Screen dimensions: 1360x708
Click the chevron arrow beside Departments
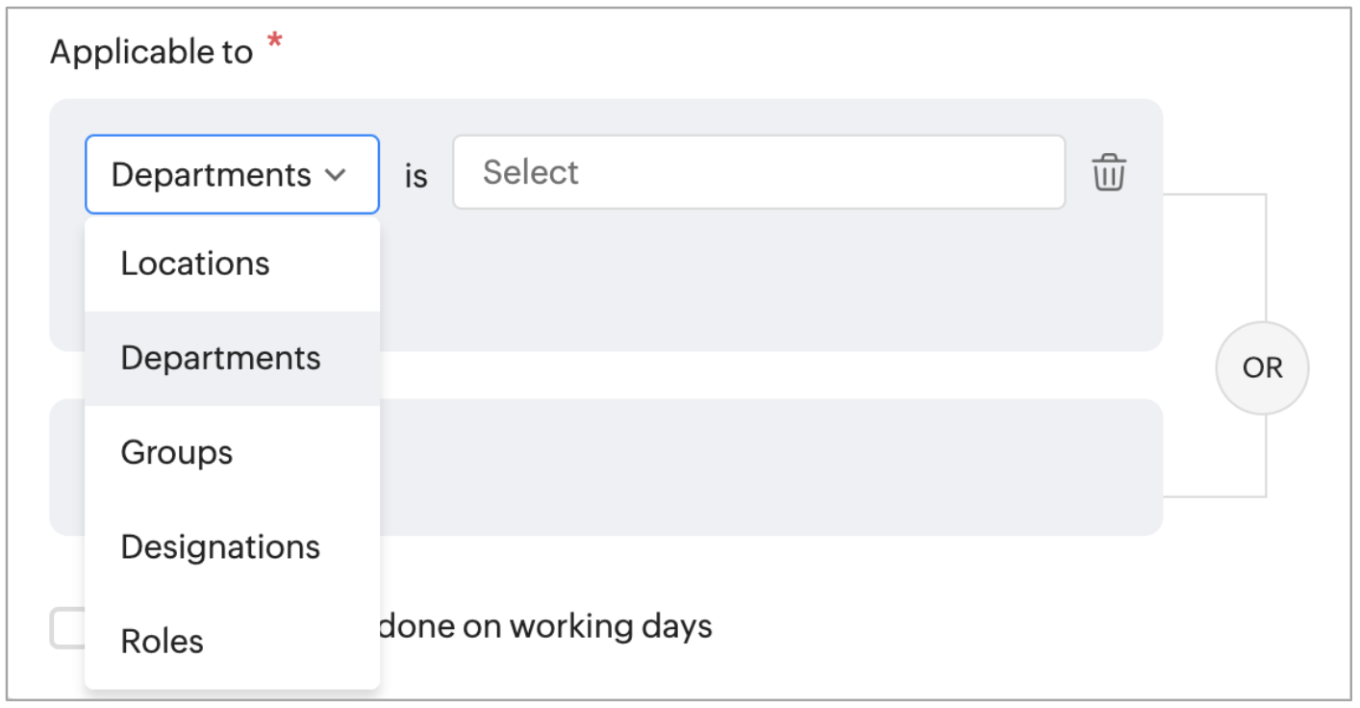click(x=335, y=175)
